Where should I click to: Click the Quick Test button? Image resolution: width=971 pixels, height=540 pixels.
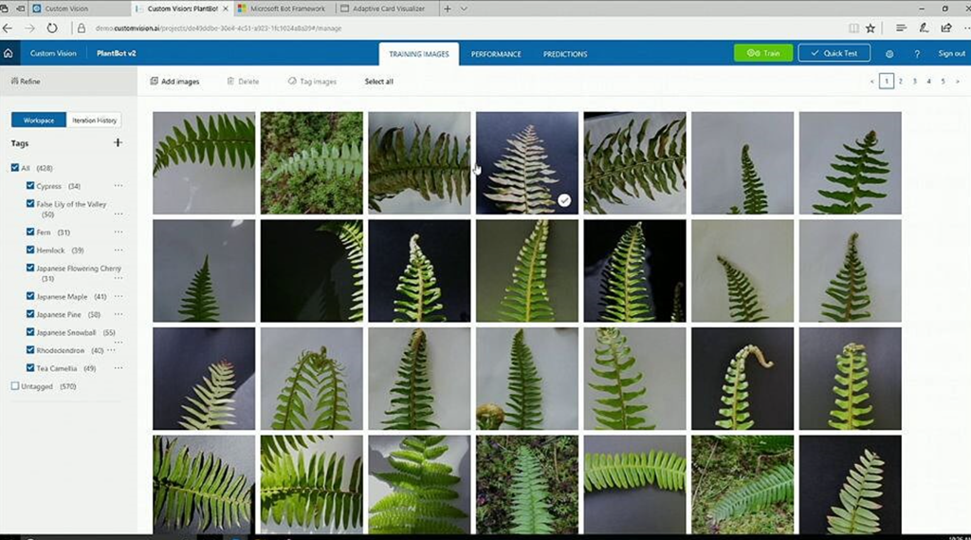tap(834, 53)
